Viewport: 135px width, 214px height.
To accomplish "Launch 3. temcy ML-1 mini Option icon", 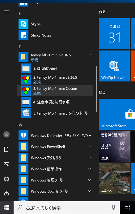I will (26, 91).
